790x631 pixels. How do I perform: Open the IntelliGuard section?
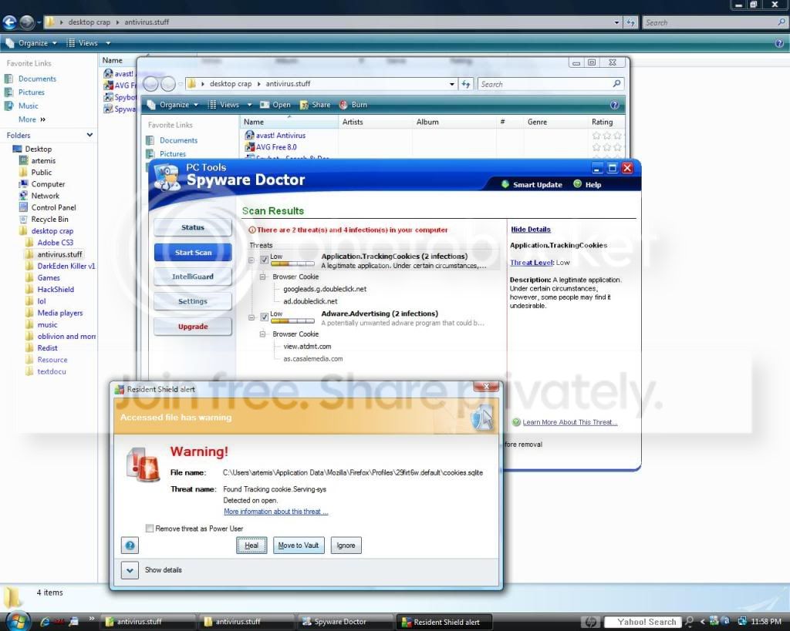coord(193,277)
